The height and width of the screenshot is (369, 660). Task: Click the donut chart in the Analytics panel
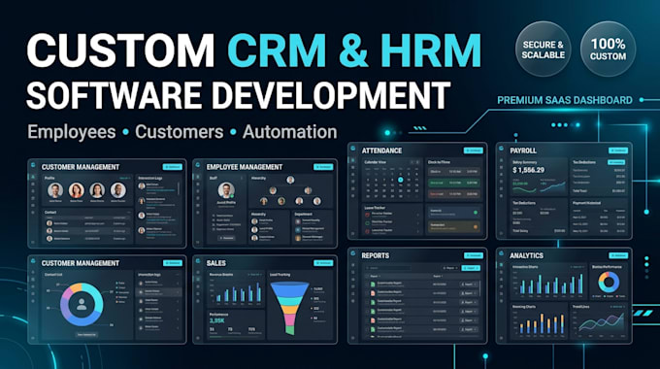point(609,283)
